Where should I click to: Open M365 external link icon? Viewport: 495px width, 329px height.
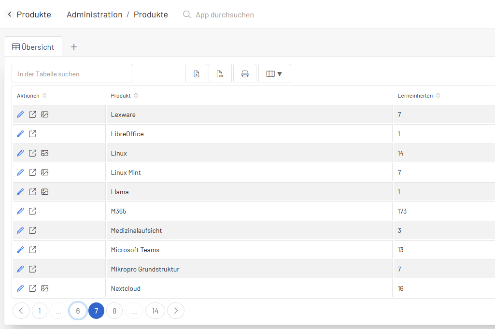click(32, 211)
